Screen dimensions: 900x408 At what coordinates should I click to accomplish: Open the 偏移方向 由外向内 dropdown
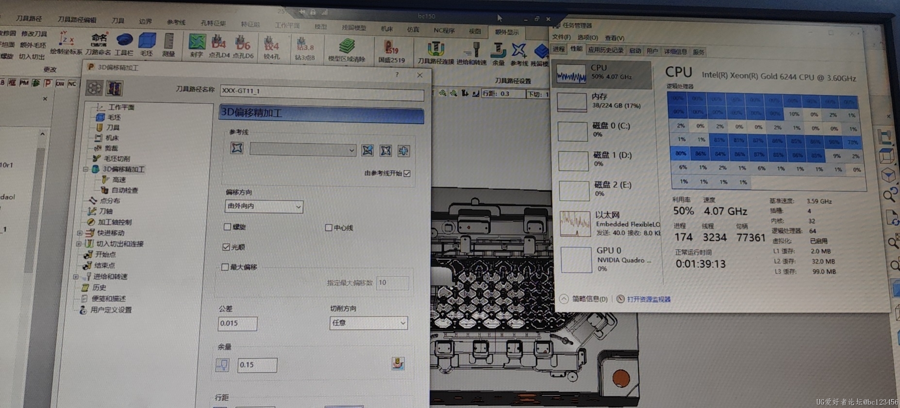click(x=264, y=206)
